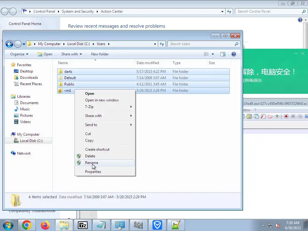Sort by the Name column header
The width and height of the screenshot is (308, 231).
point(63,63)
